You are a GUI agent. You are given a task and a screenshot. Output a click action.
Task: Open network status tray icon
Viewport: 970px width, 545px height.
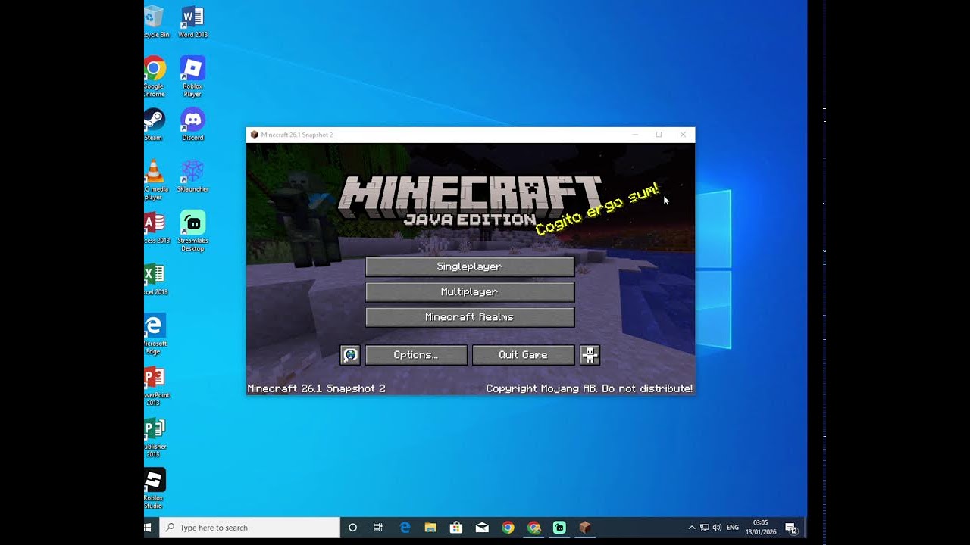coord(704,528)
